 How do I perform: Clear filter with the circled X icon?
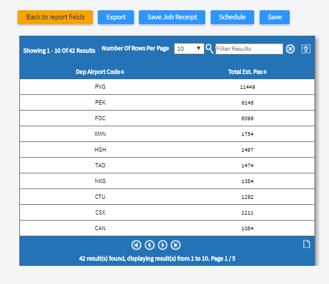(290, 49)
